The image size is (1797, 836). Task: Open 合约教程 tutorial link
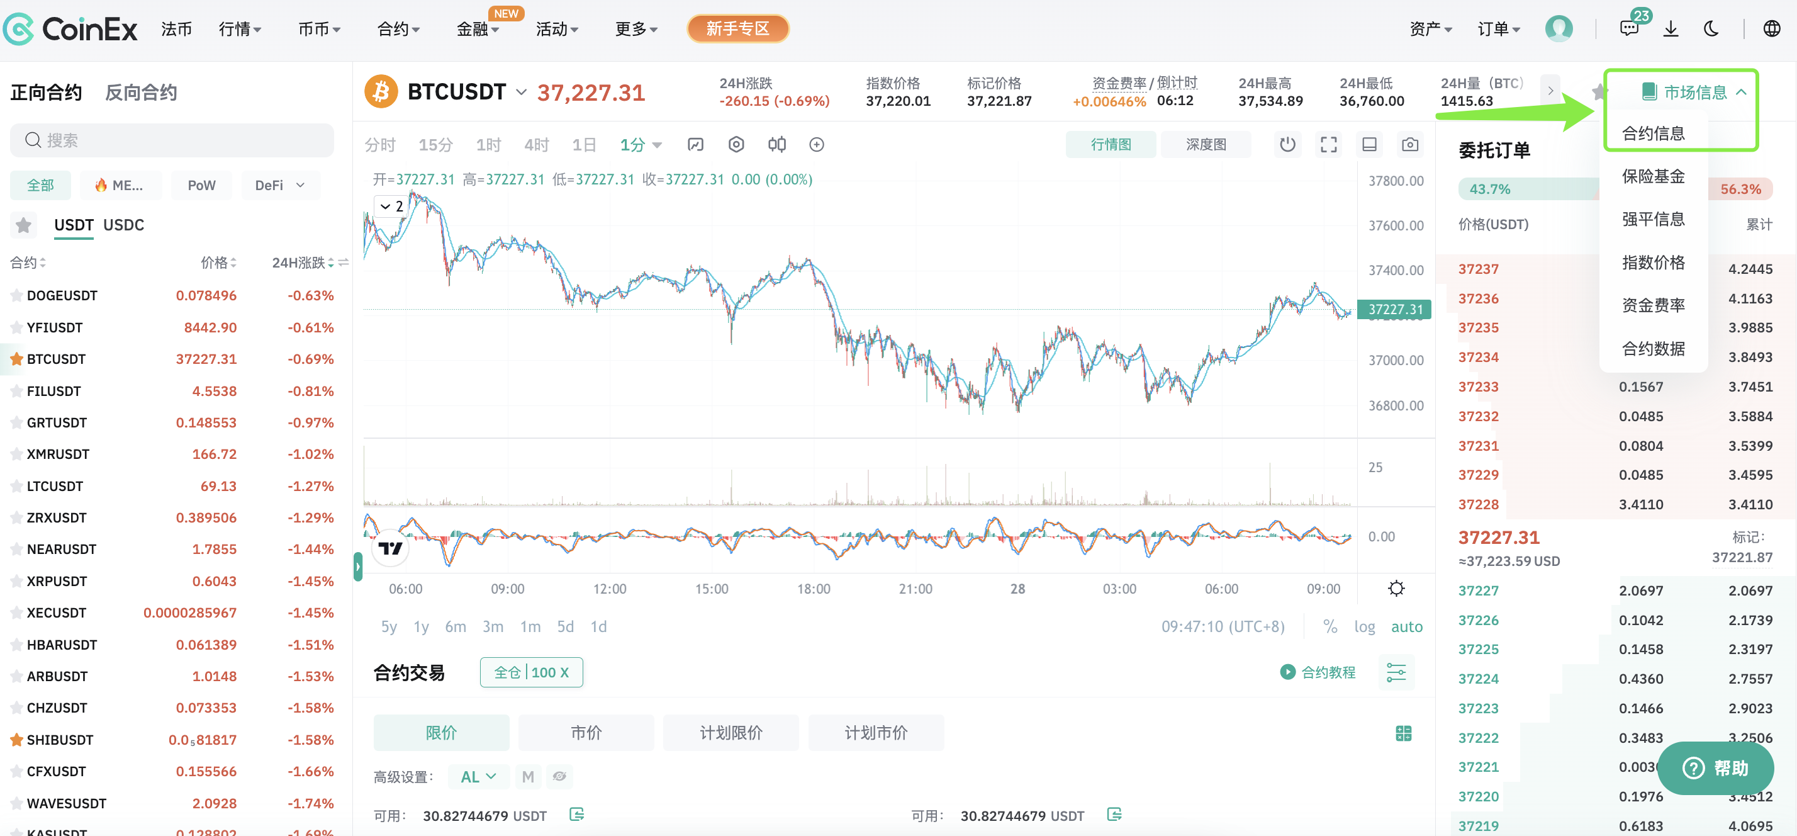pos(1318,672)
